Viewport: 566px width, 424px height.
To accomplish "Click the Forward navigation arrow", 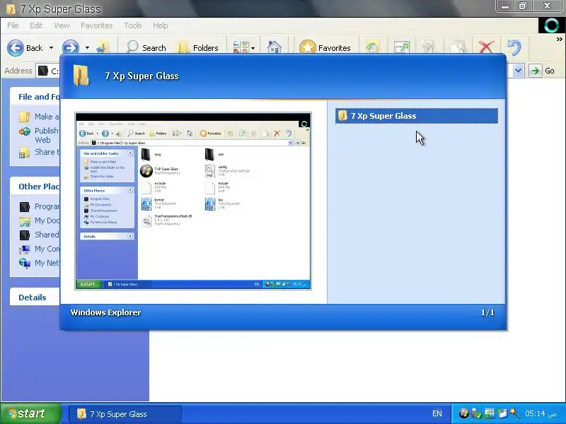I will pos(71,47).
